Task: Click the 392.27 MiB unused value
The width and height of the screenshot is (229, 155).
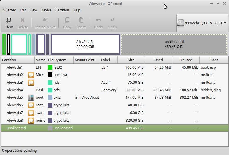Action: [x=189, y=98]
